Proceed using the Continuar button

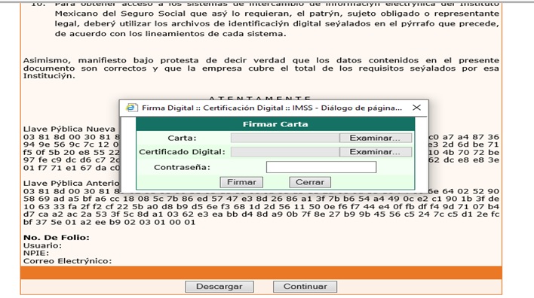305,287
